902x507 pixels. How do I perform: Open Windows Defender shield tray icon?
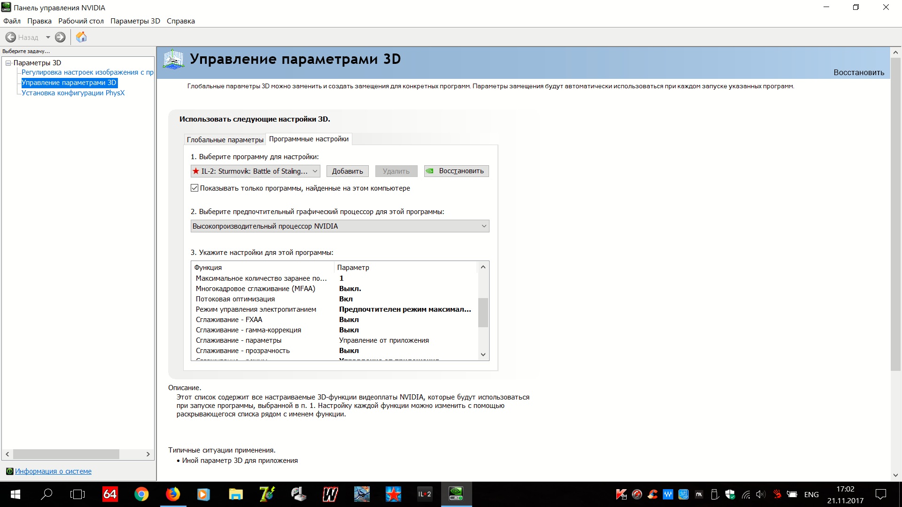point(730,494)
